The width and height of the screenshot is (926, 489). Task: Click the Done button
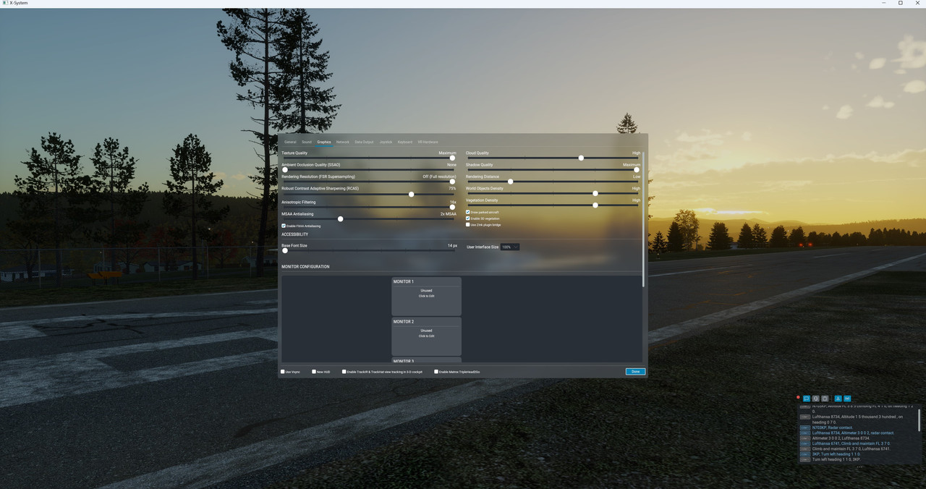coord(635,372)
